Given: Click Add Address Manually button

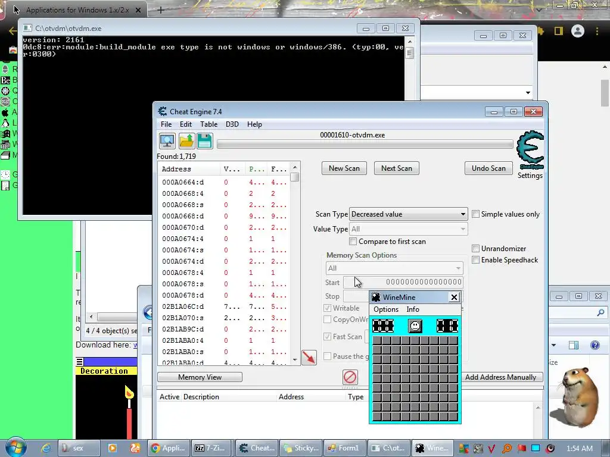Looking at the screenshot, I should 500,377.
